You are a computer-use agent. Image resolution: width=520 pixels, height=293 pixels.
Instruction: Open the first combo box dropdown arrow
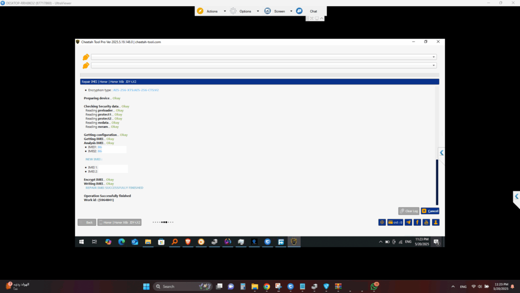434,57
